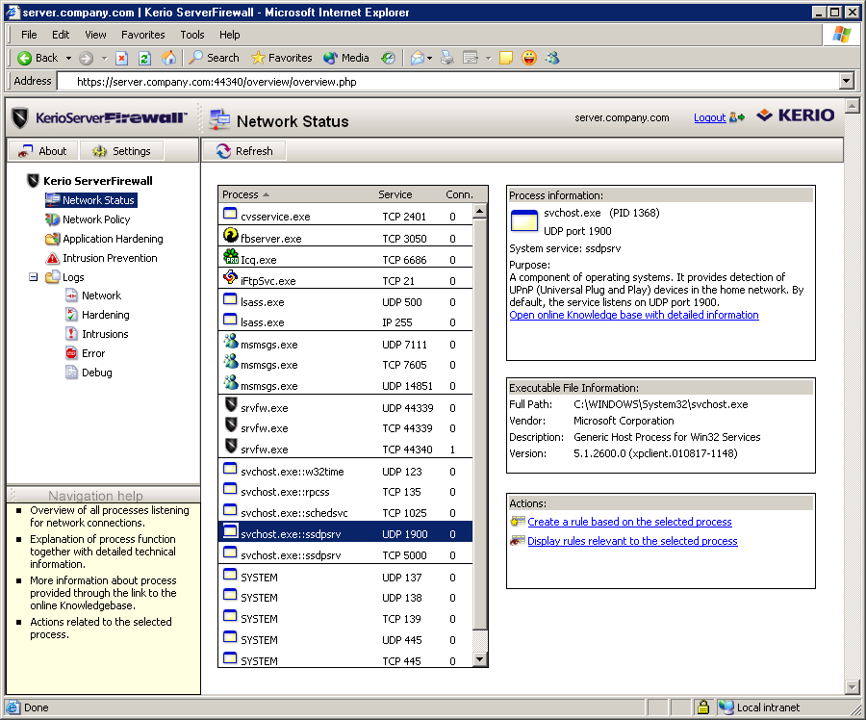This screenshot has width=866, height=720.
Task: Click the process list scrollbar thumb
Action: tap(480, 424)
